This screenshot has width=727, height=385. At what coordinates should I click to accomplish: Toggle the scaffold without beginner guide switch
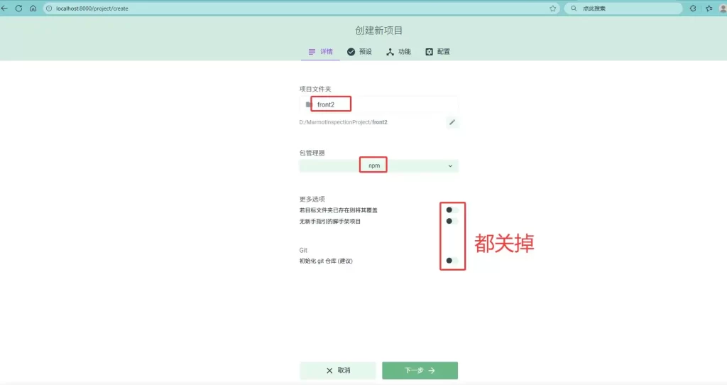(452, 221)
